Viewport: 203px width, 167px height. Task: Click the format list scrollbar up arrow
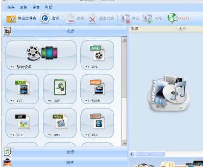click(x=124, y=39)
